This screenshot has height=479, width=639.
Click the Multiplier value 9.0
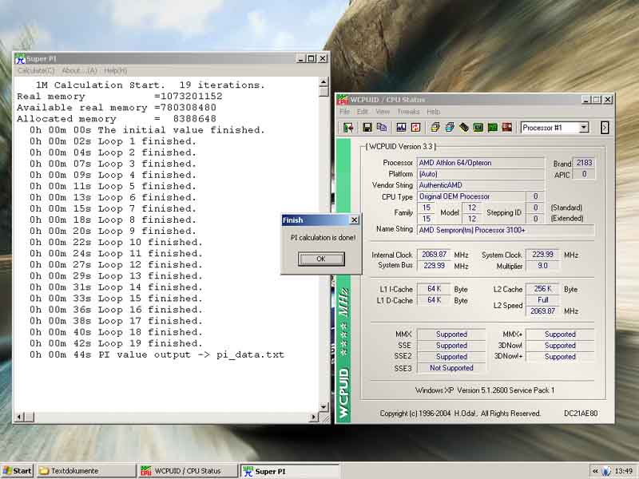[x=543, y=266]
